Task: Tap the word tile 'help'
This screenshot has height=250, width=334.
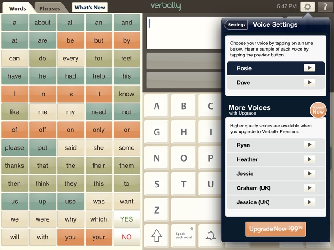Action: 98,76
